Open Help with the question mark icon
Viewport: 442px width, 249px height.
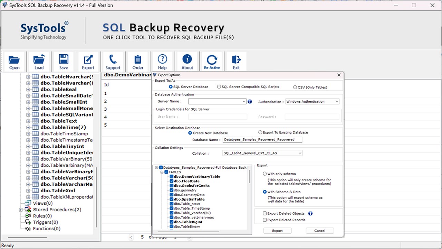pyautogui.click(x=162, y=59)
